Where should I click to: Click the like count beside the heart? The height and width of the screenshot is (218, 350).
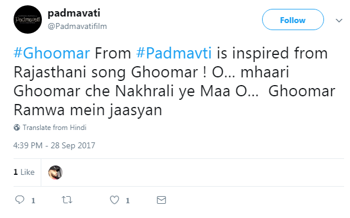coord(127,201)
